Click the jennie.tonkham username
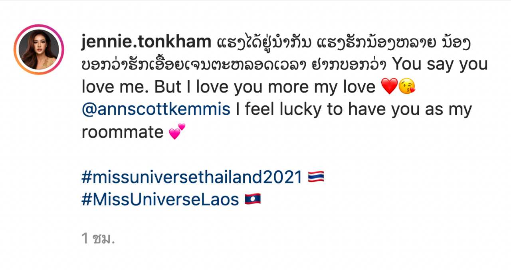 (x=146, y=42)
